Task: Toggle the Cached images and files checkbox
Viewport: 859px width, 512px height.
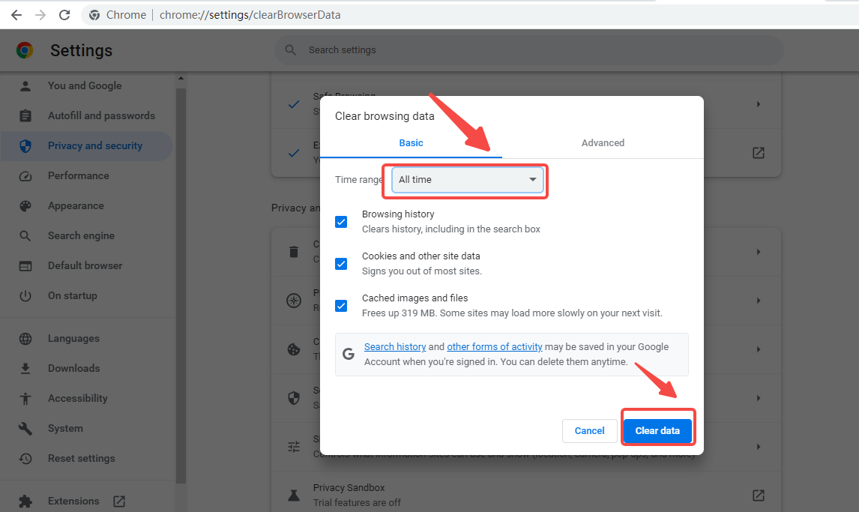Action: (341, 306)
